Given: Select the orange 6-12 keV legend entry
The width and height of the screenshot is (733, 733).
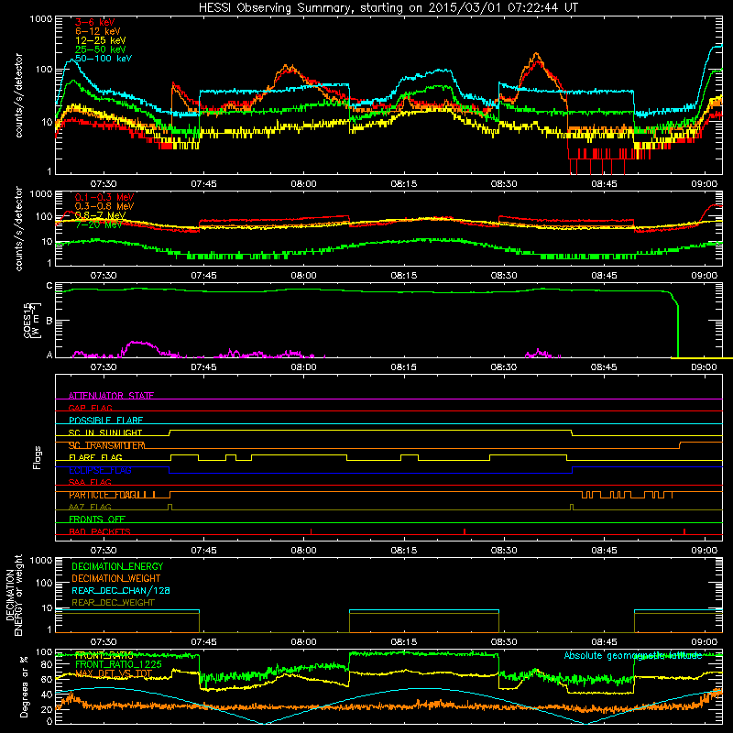Looking at the screenshot, I should click(x=98, y=31).
